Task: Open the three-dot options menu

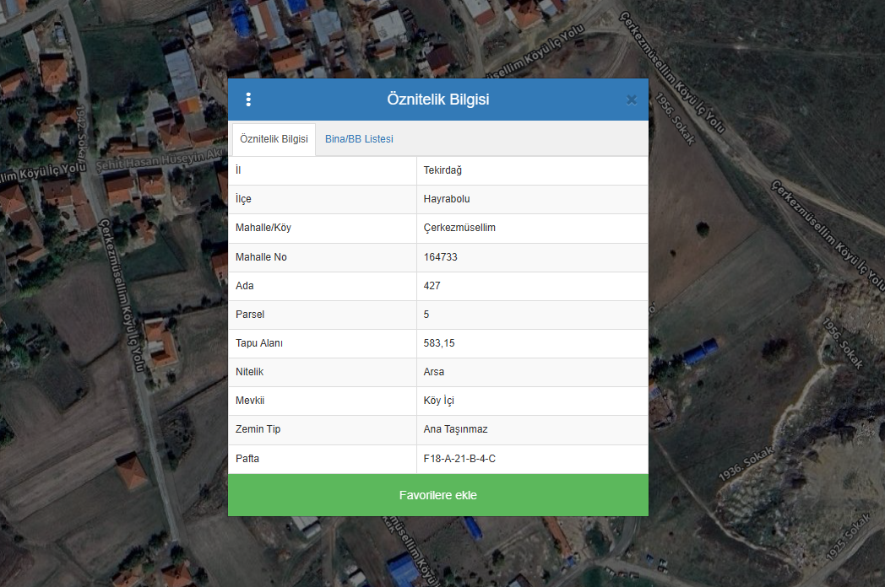Action: click(248, 100)
